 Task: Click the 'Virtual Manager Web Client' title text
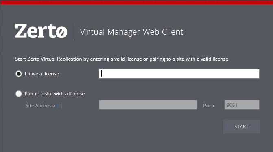(132, 32)
